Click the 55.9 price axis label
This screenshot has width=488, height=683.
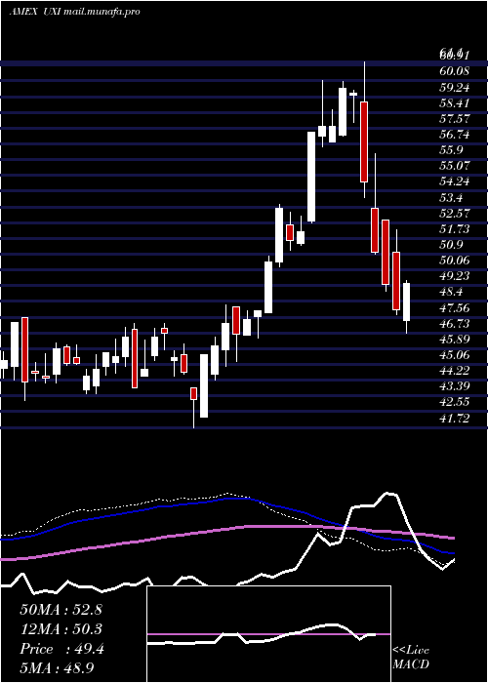(451, 150)
